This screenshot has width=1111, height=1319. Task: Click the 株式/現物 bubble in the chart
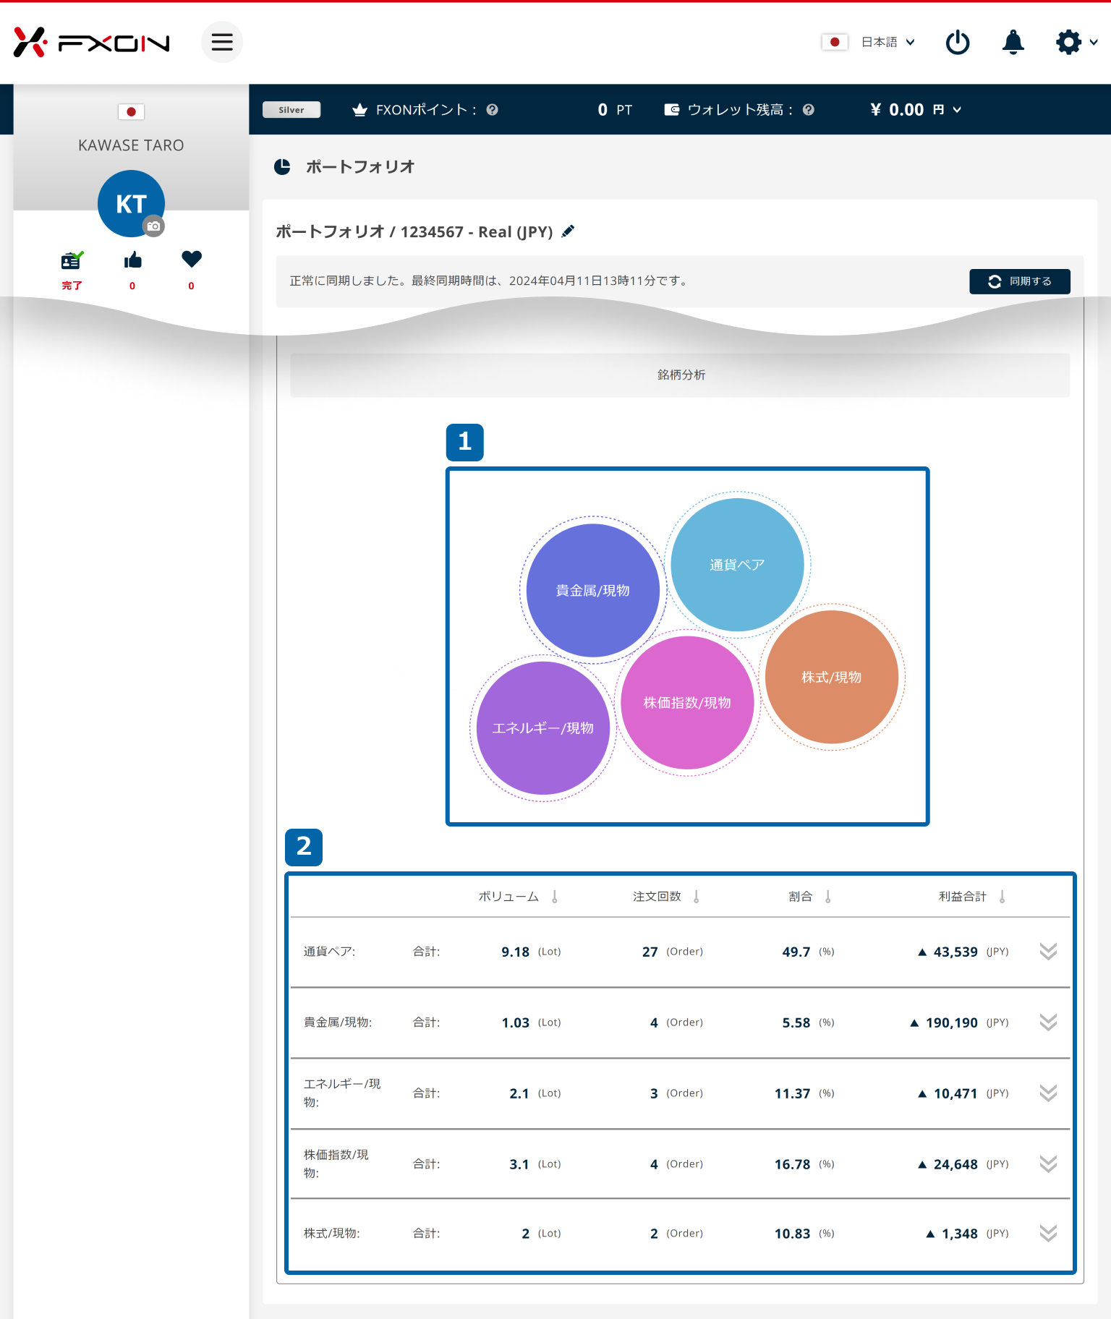coord(832,678)
